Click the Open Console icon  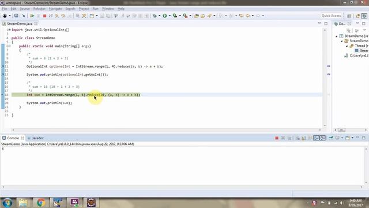tap(347, 138)
